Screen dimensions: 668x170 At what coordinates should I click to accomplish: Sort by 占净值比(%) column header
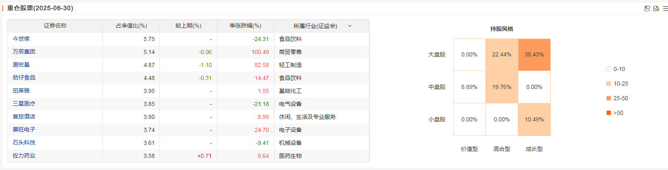(x=131, y=26)
